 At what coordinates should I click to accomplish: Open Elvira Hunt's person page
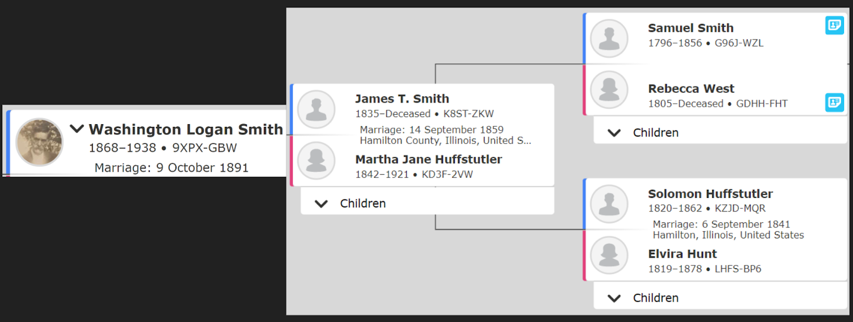coord(682,254)
